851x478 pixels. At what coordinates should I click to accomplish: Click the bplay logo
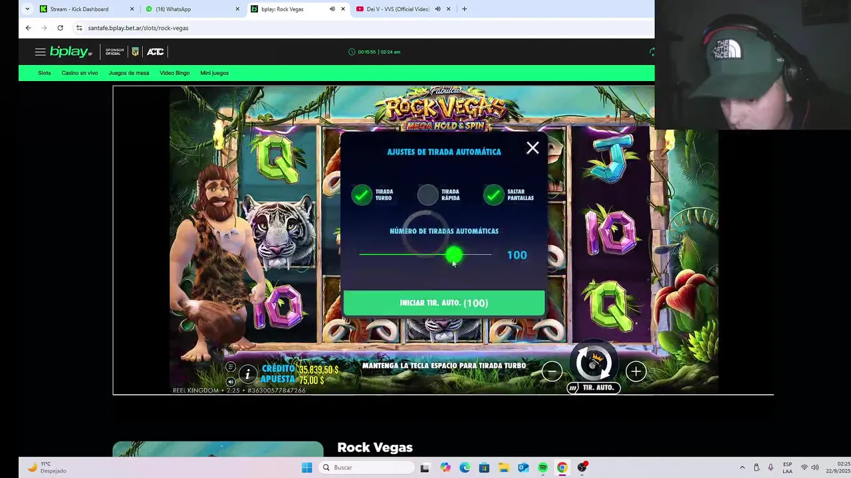(70, 52)
